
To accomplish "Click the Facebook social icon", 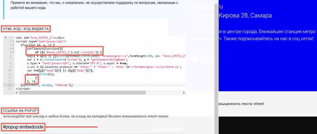I will [194, 58].
